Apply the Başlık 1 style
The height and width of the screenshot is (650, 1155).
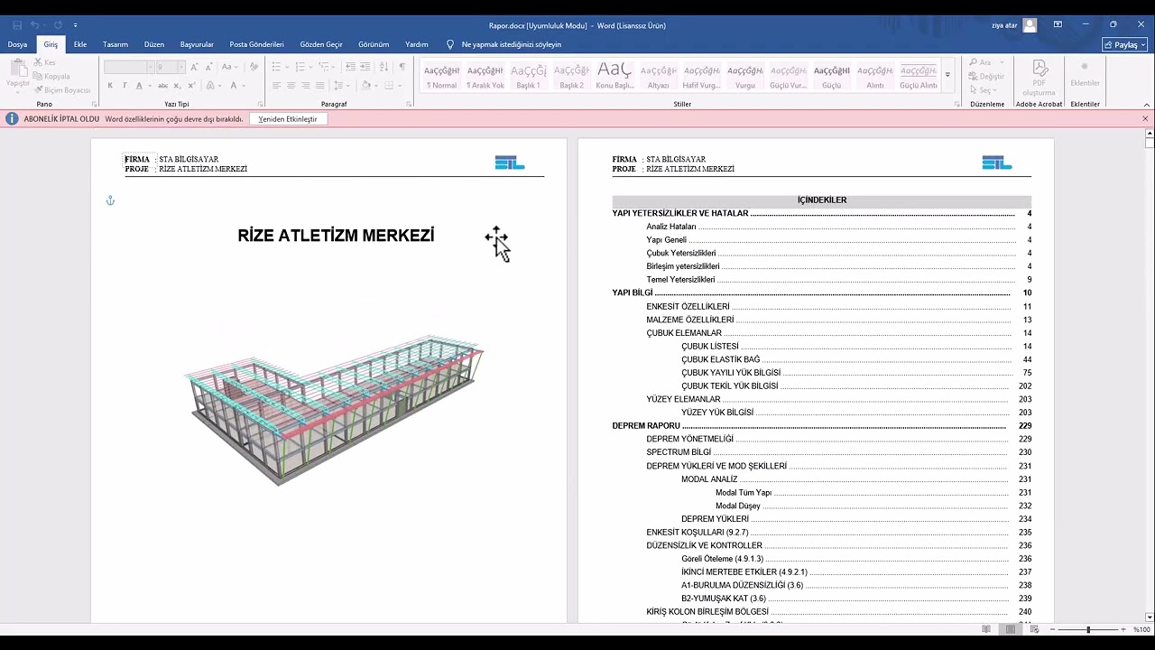[528, 76]
